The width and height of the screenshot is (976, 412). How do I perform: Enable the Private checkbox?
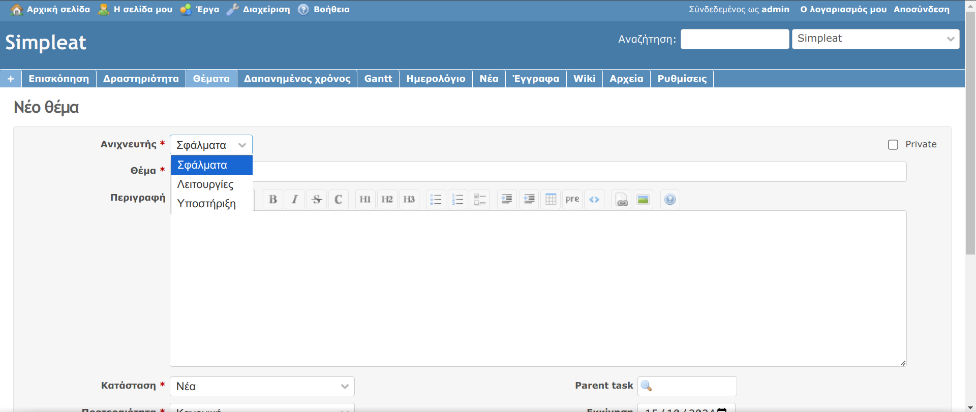coord(893,145)
